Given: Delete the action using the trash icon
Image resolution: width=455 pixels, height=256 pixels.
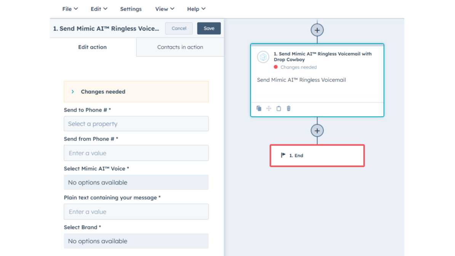Looking at the screenshot, I should pos(288,109).
